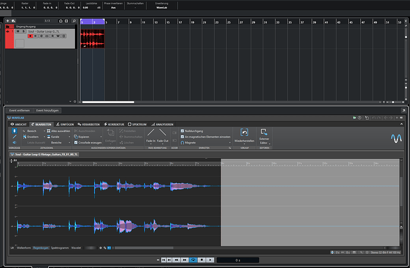
Task: Open the Magnete dropdown
Action: click(x=206, y=142)
